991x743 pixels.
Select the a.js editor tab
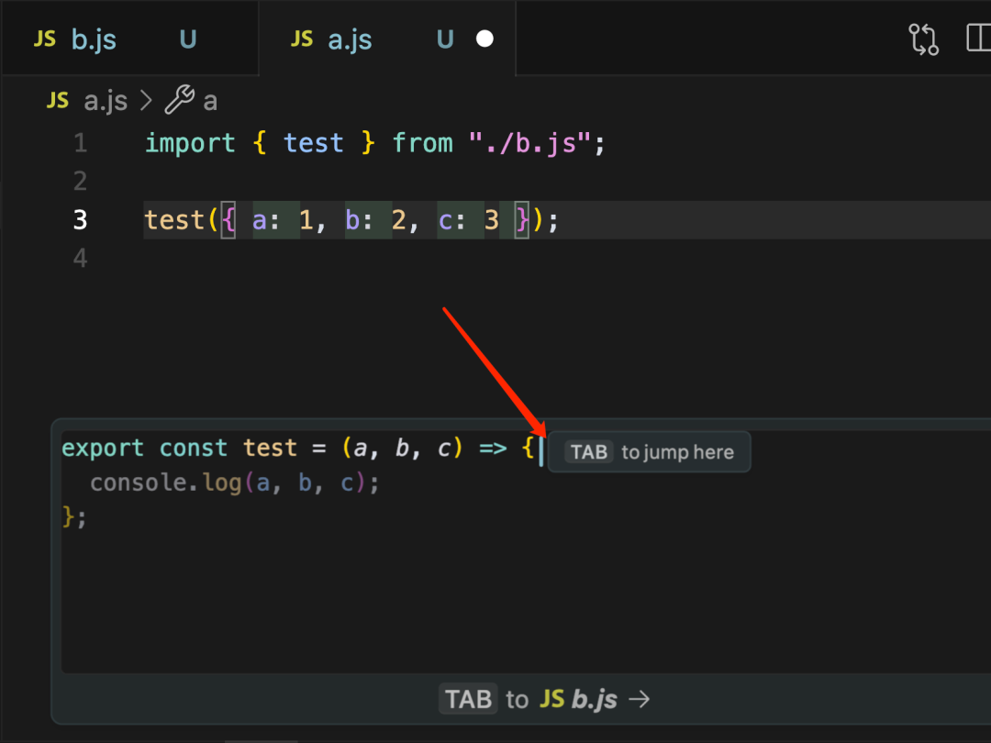[350, 39]
